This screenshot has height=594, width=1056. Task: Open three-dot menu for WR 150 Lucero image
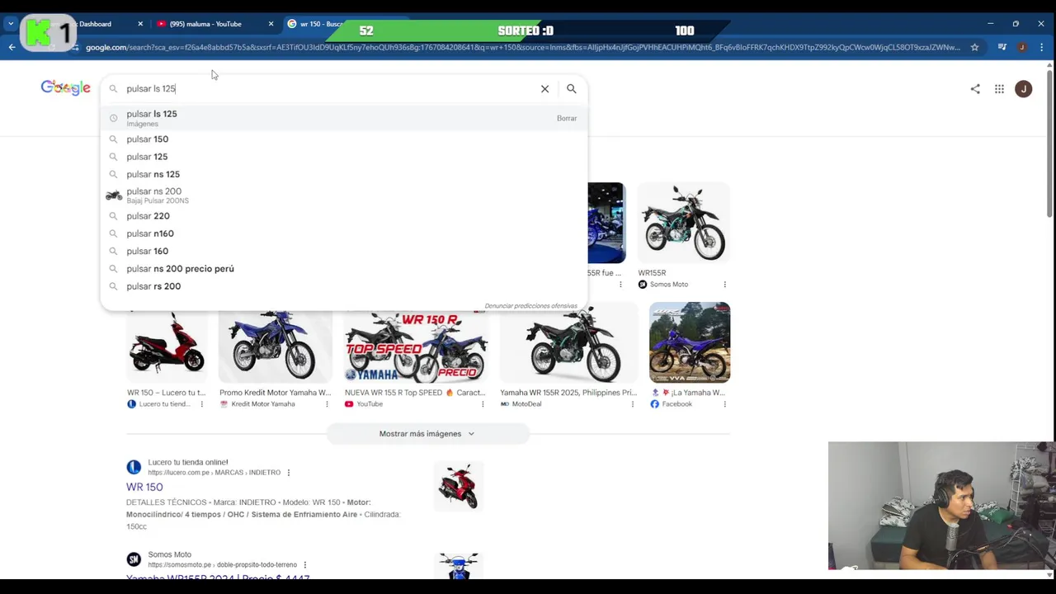[x=201, y=404]
